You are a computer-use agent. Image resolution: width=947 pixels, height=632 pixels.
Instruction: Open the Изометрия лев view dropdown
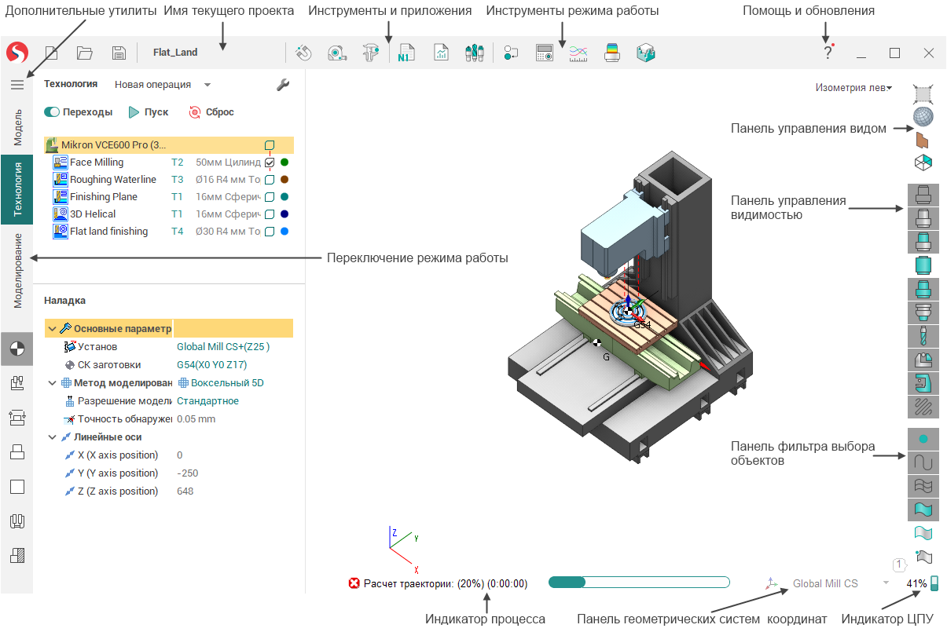click(853, 88)
